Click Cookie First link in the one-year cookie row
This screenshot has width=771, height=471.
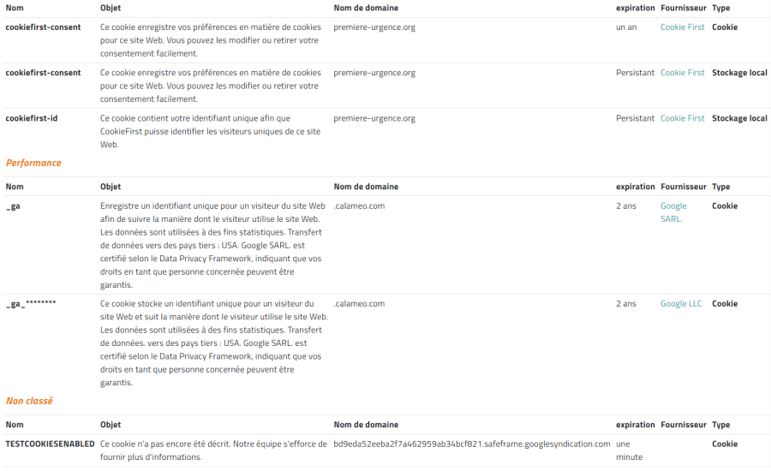click(682, 27)
